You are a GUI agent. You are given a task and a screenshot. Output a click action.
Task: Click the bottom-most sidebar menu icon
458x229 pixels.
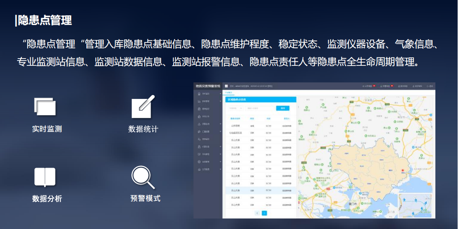click(x=199, y=169)
